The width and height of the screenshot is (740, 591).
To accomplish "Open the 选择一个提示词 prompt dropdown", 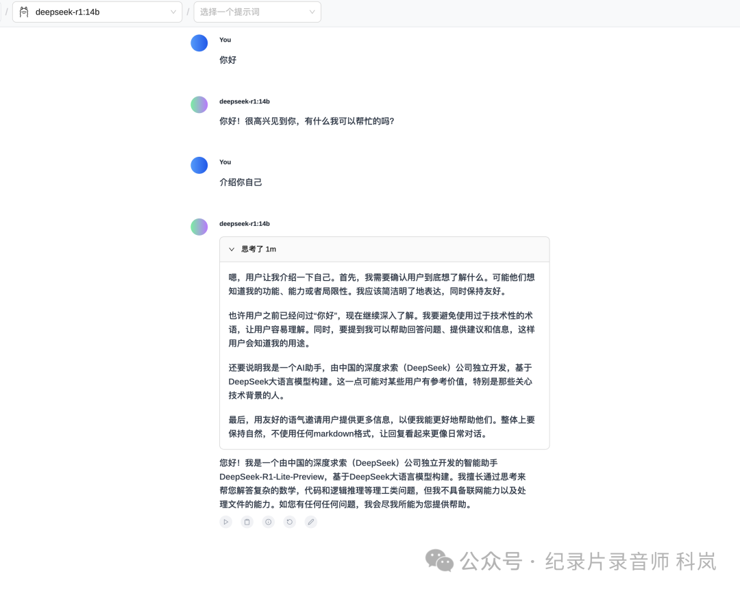I will 257,12.
